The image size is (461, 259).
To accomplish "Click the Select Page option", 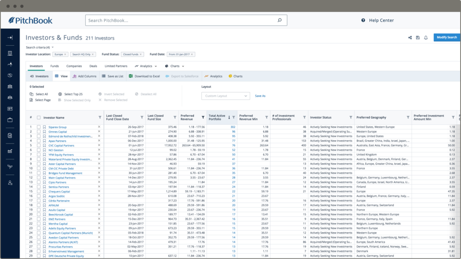I will (40, 100).
